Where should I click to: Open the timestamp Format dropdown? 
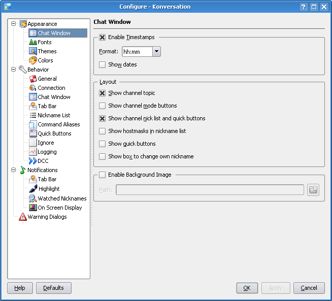point(156,51)
